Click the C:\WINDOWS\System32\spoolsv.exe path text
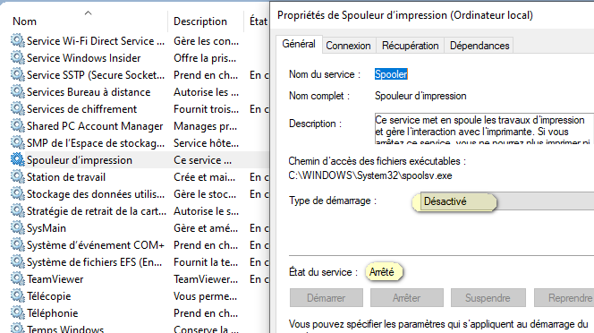Image resolution: width=594 pixels, height=333 pixels. tap(370, 175)
